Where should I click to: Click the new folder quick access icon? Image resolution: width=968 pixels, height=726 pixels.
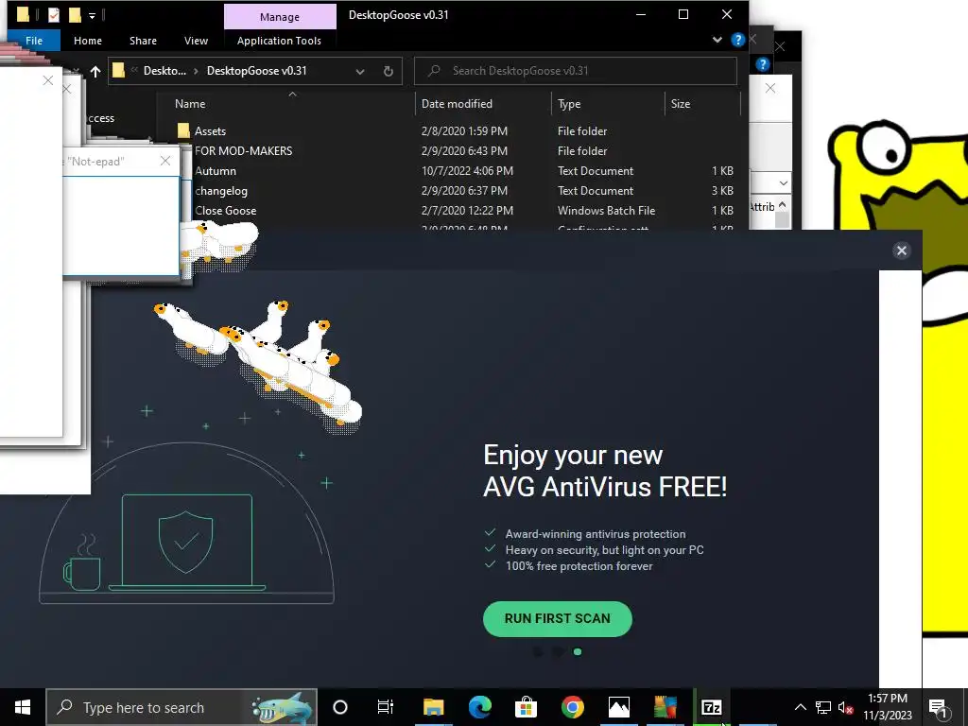pyautogui.click(x=76, y=14)
